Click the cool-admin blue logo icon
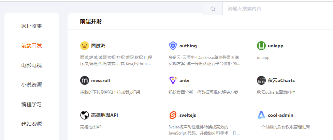Image resolution: width=333 pixels, height=140 pixels. 261,115
